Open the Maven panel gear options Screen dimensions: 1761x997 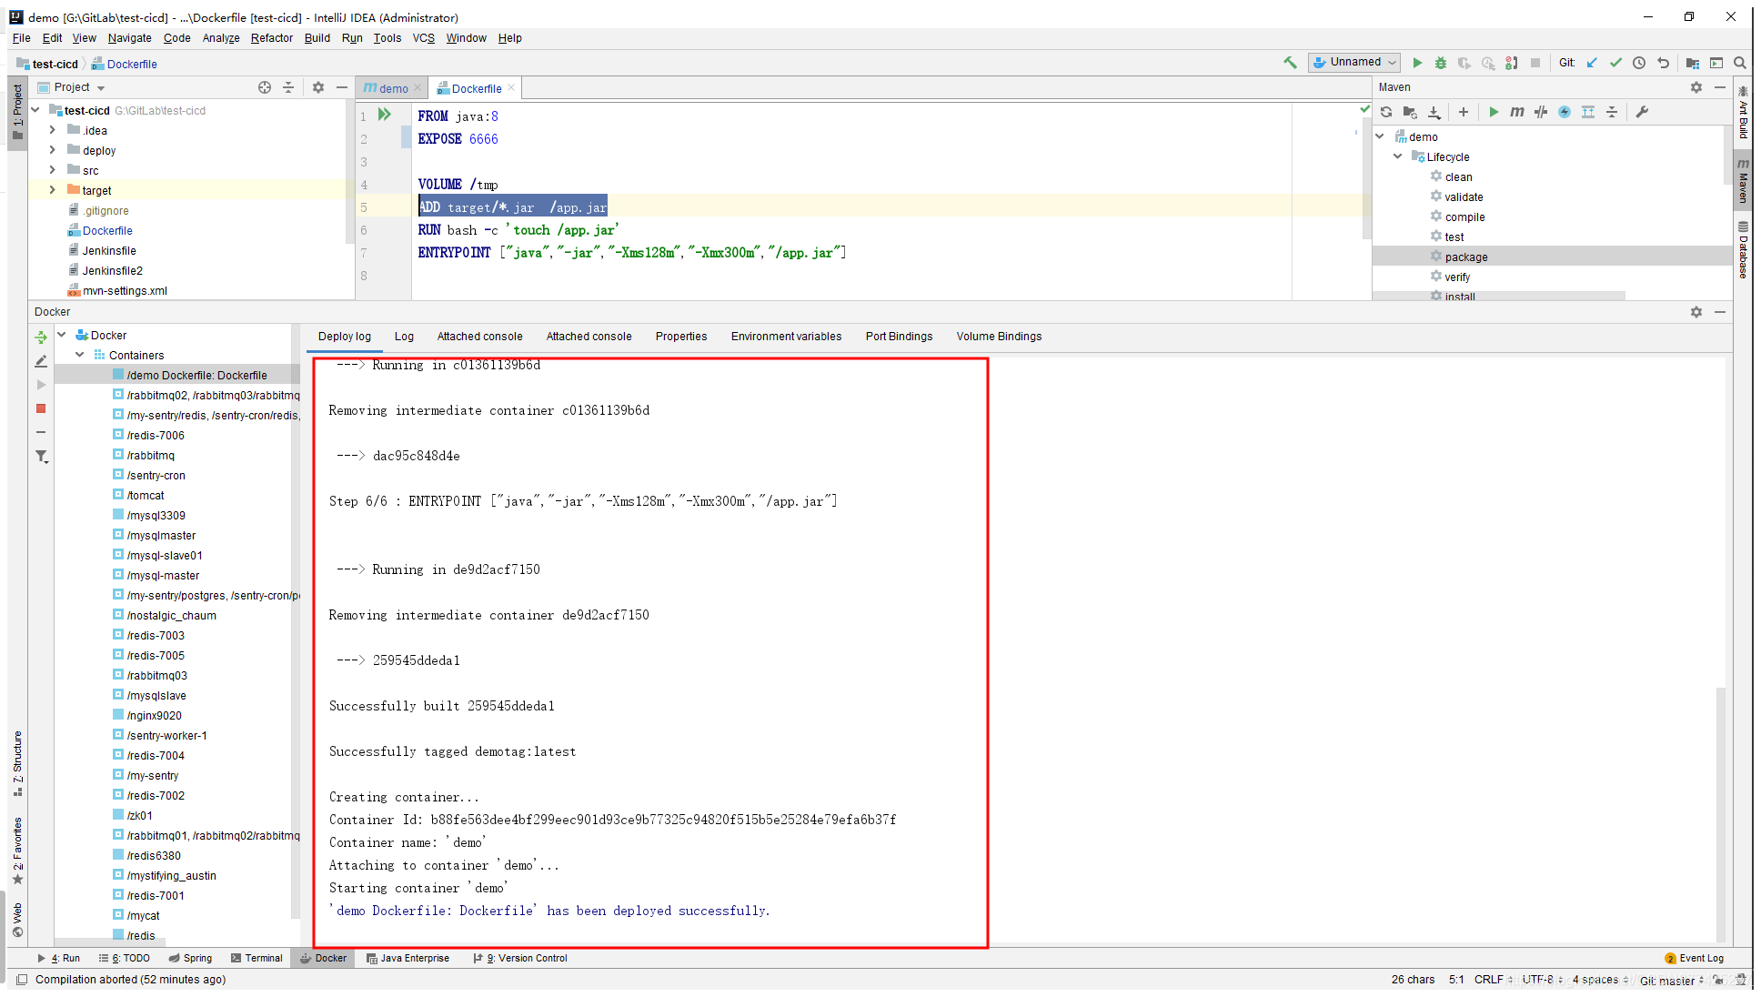[1696, 87]
